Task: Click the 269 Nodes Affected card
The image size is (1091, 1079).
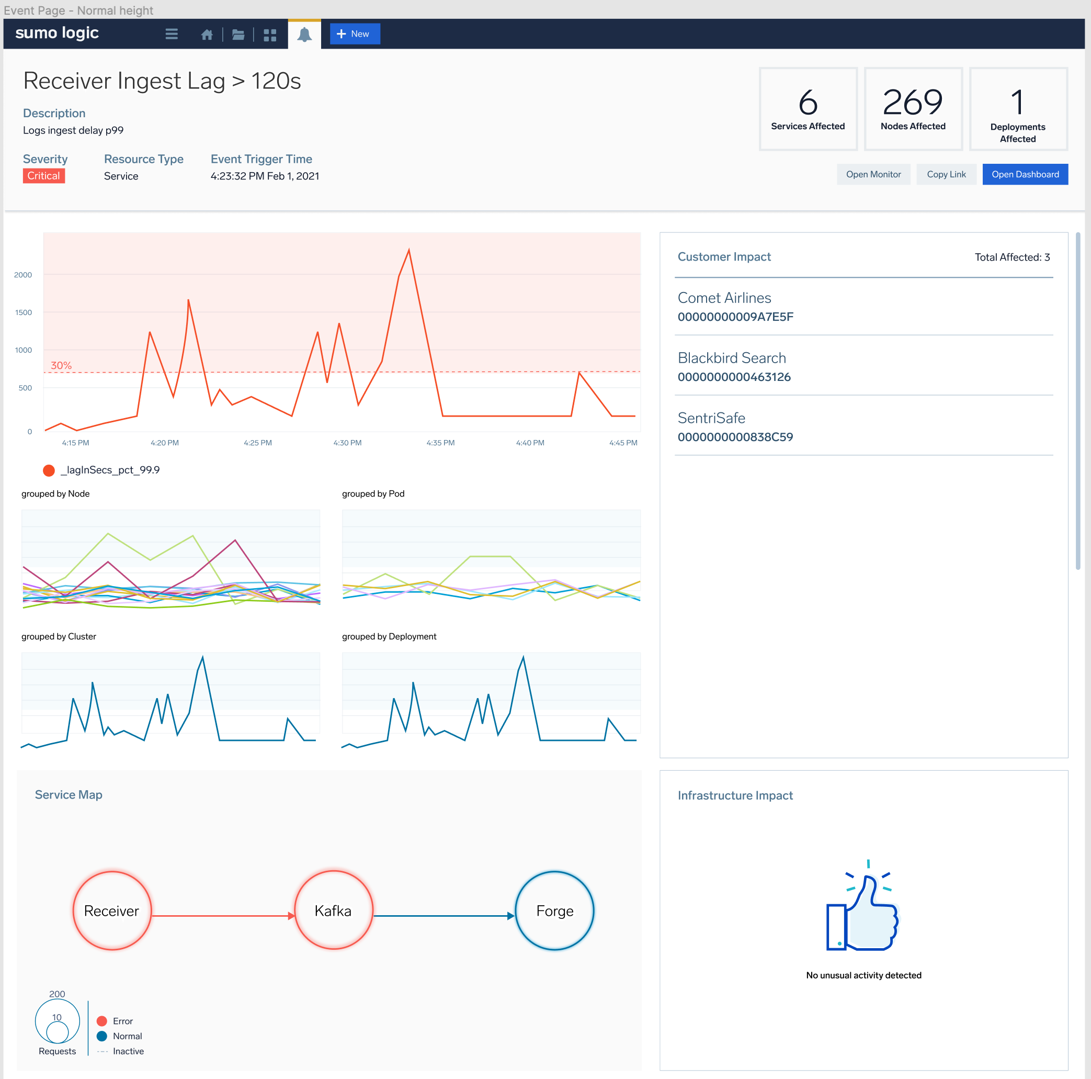Action: 912,108
